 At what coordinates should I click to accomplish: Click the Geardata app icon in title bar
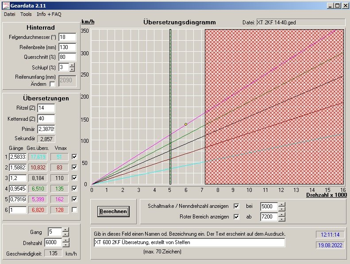5,5
